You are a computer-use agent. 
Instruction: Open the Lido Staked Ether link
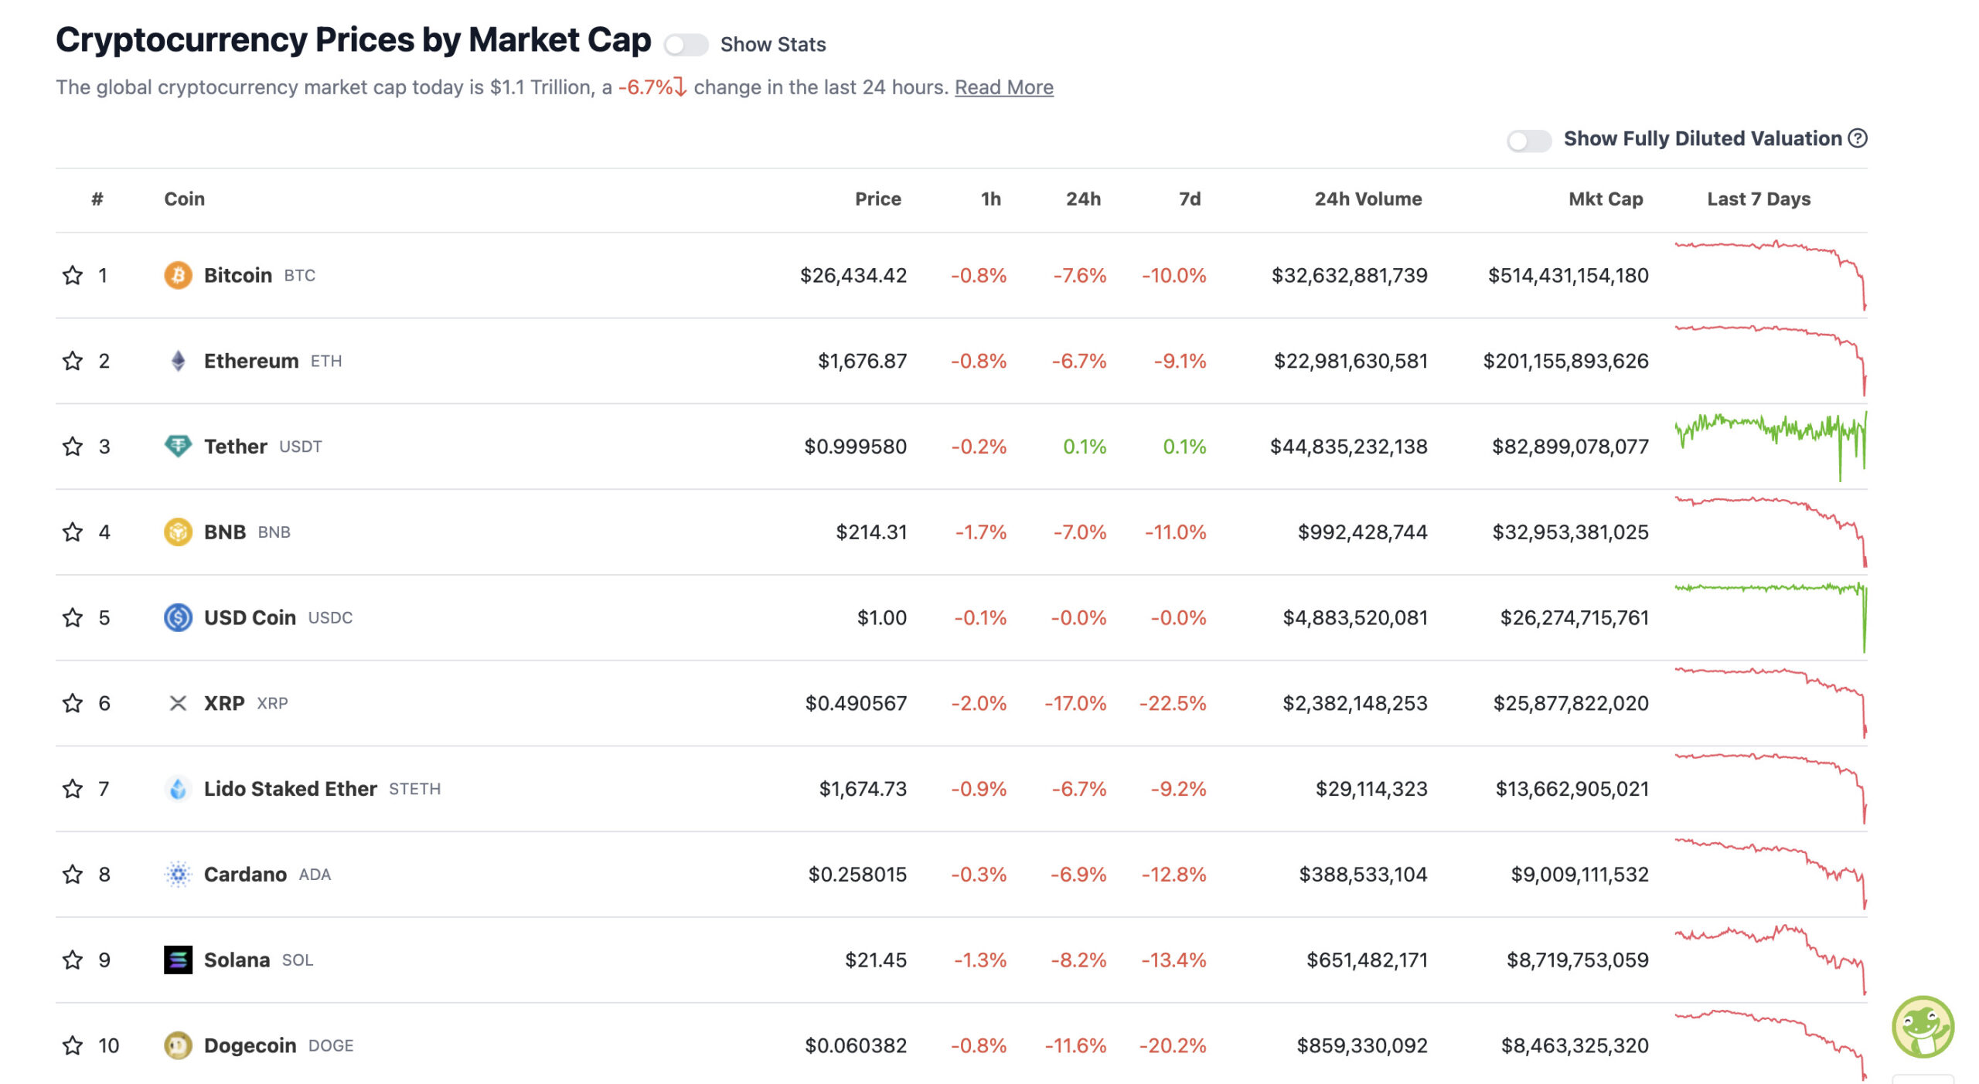pyautogui.click(x=290, y=789)
